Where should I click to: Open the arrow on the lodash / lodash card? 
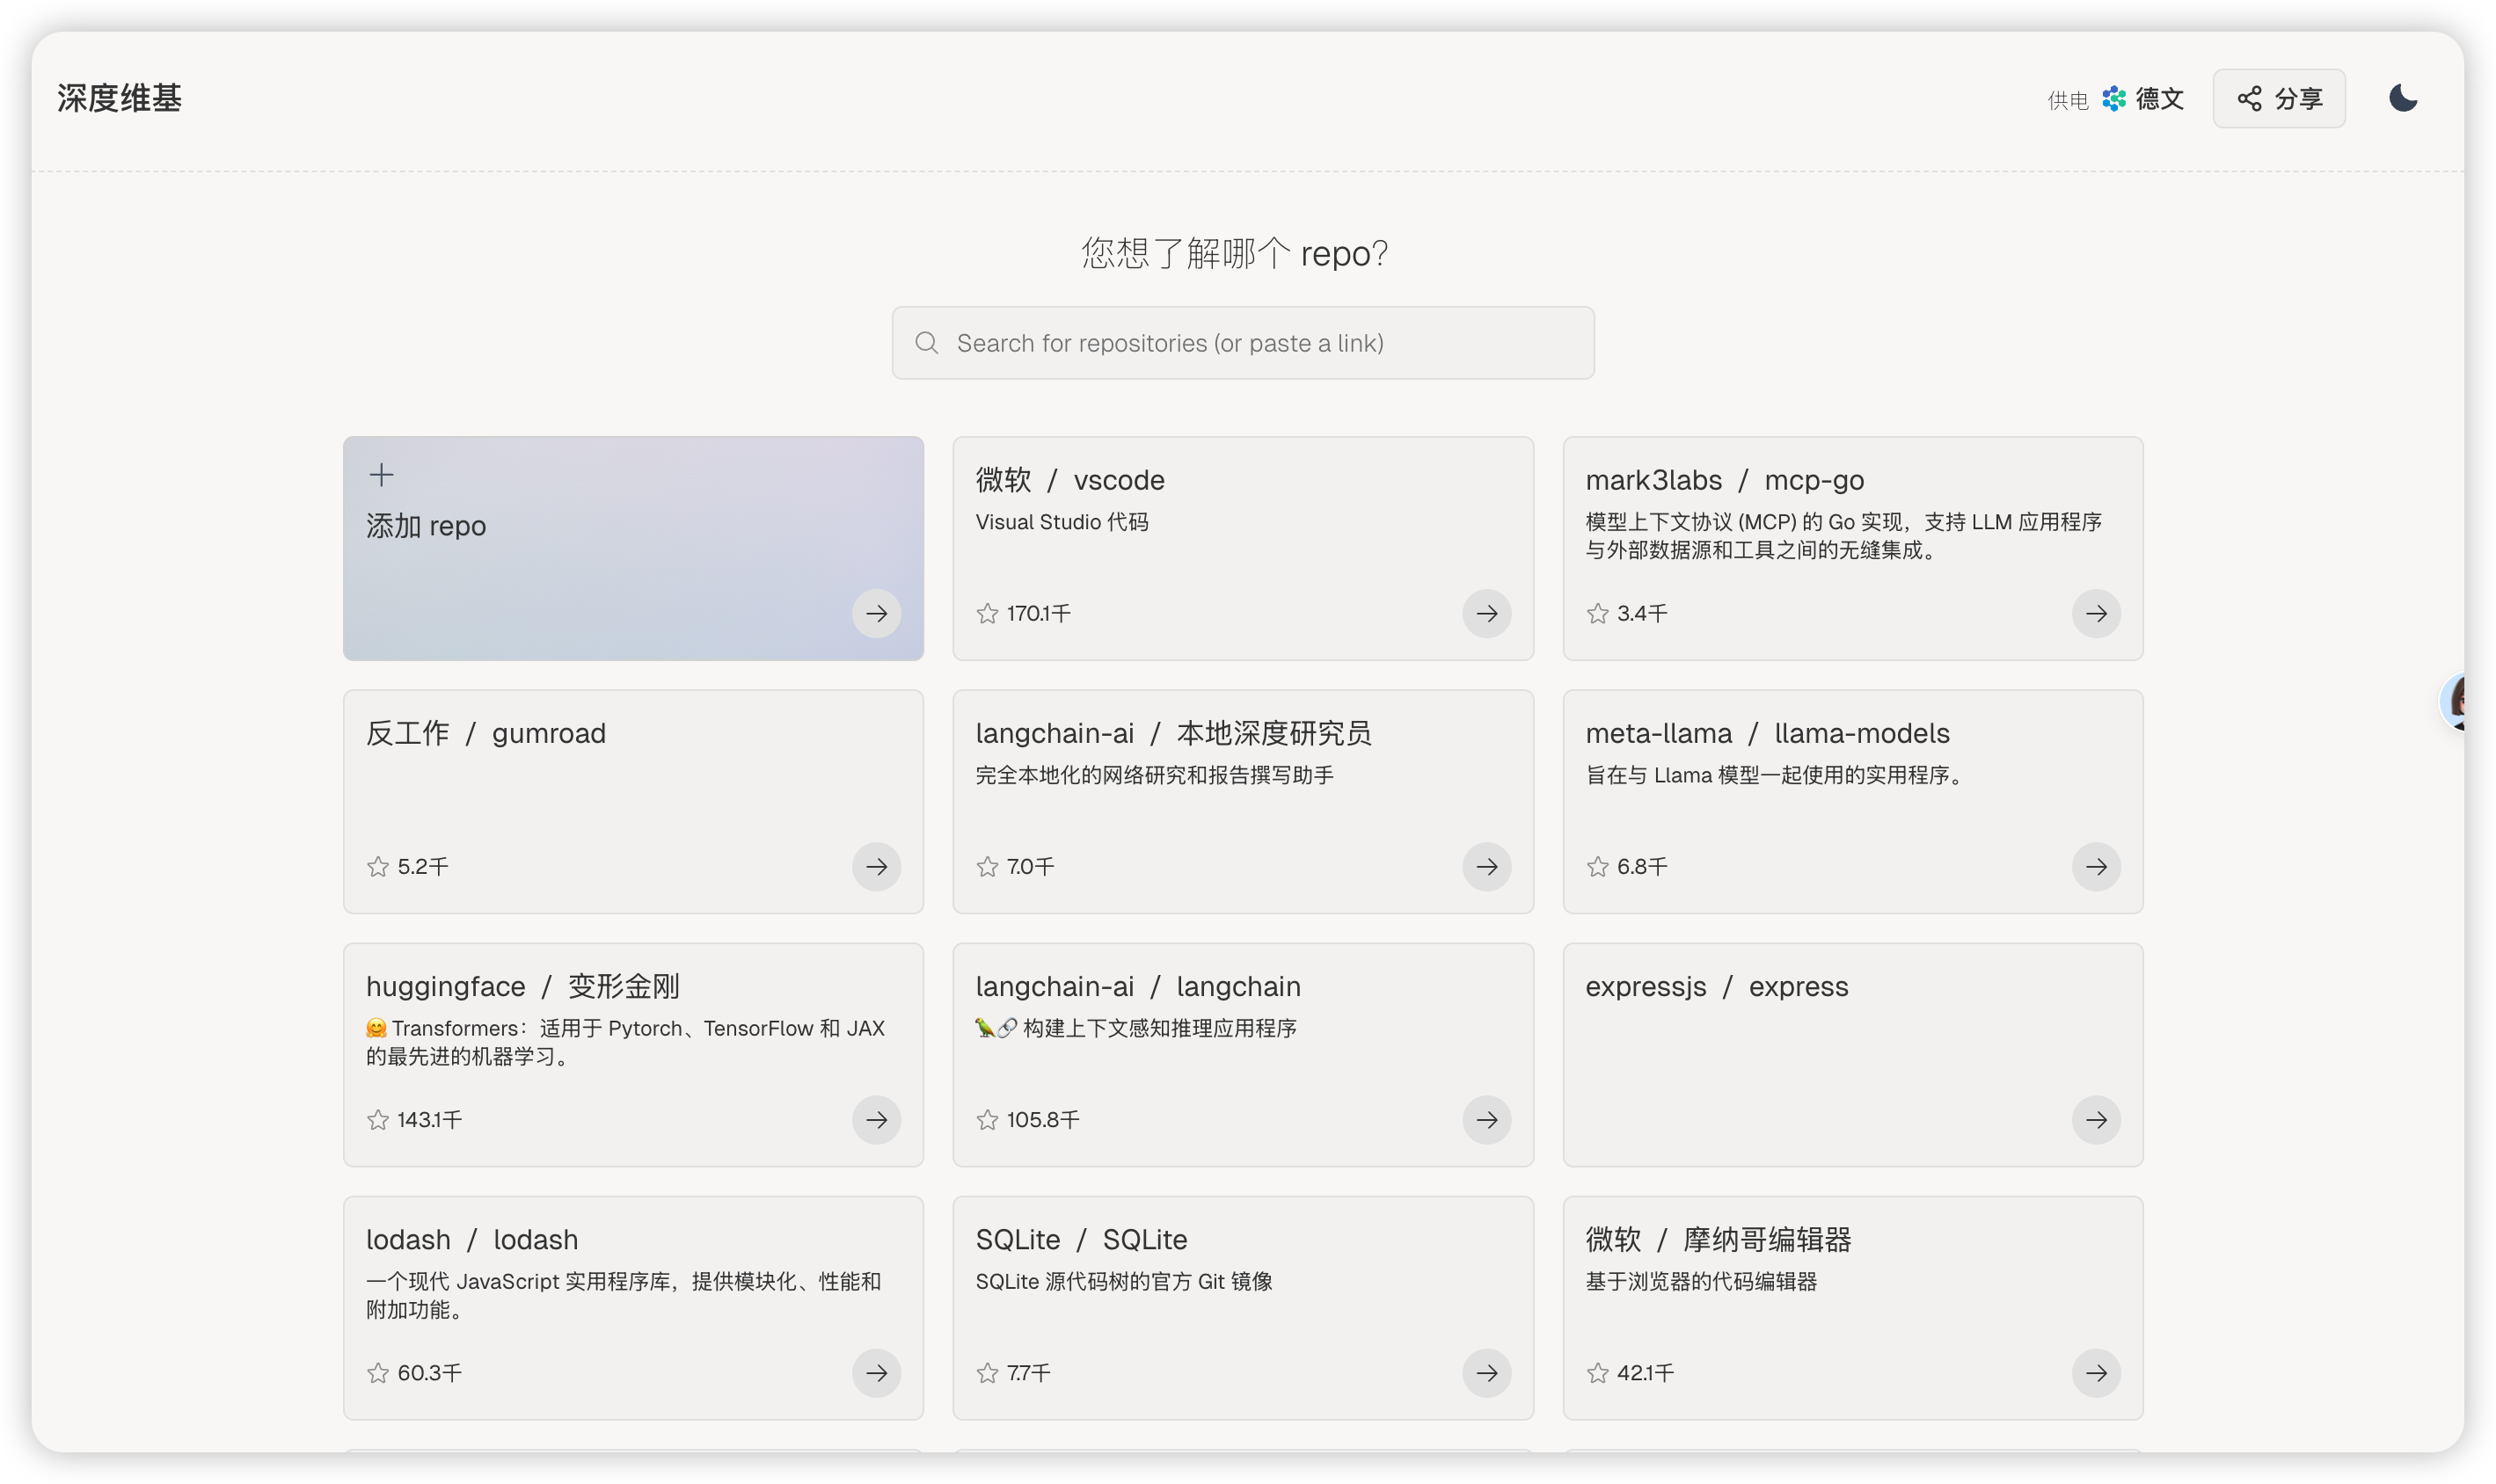(876, 1372)
